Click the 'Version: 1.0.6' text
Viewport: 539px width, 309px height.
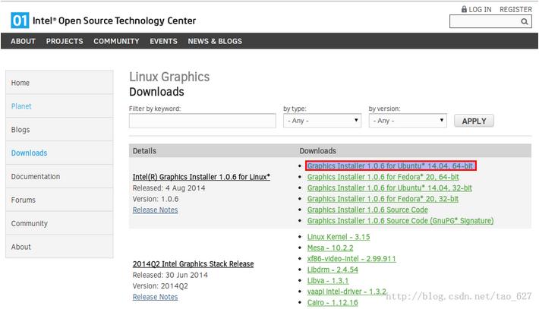coord(156,199)
